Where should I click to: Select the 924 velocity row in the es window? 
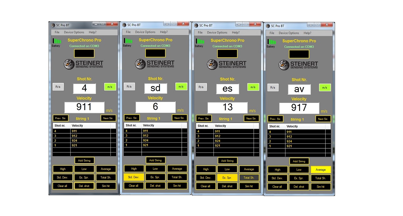click(x=227, y=141)
